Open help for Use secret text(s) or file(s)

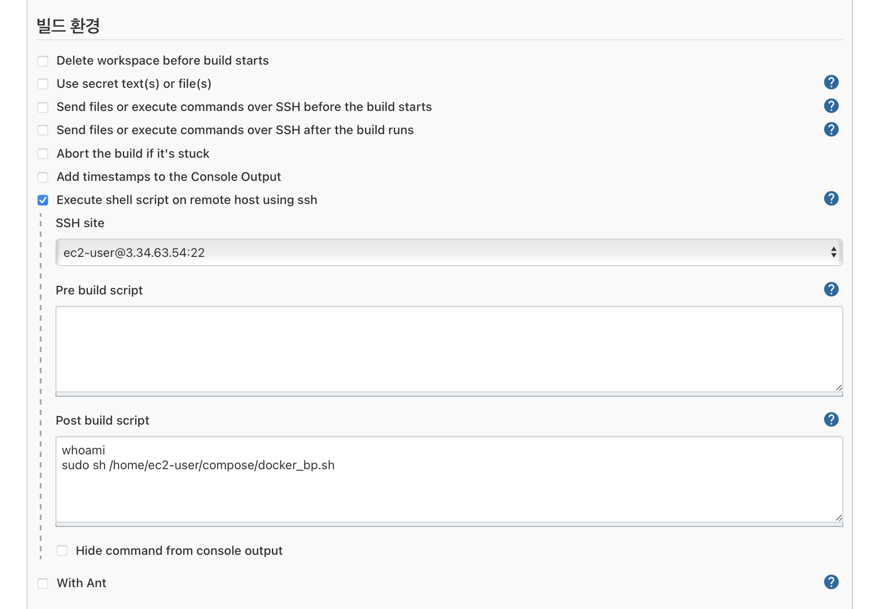click(x=831, y=82)
